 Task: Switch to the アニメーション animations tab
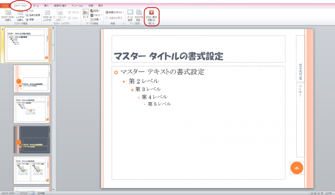pyautogui.click(x=77, y=6)
